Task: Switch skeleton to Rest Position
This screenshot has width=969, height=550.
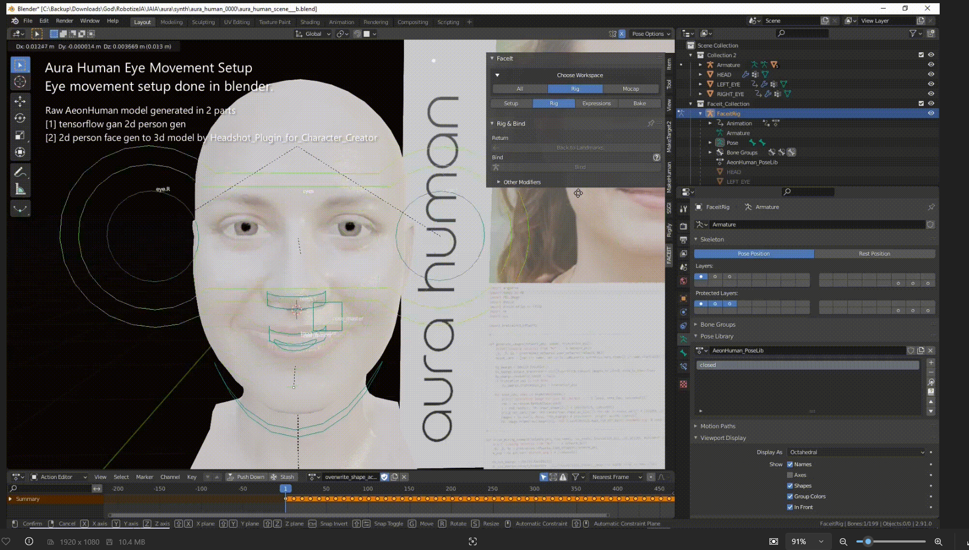Action: click(874, 254)
